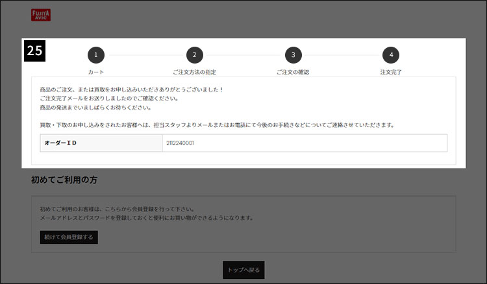Click the ご注文完了メール confirmation text line
The height and width of the screenshot is (284, 487).
pos(108,98)
